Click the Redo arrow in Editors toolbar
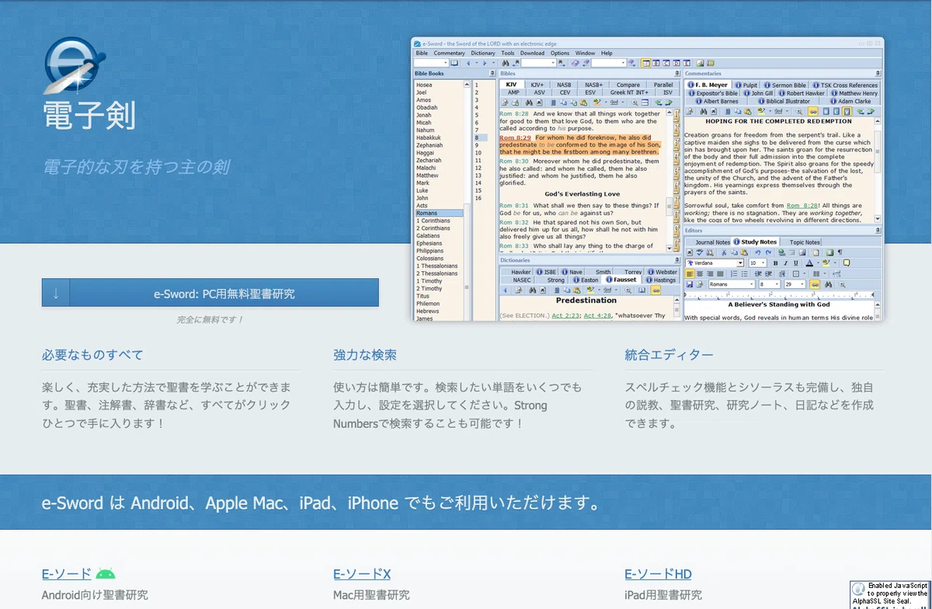 pyautogui.click(x=768, y=252)
